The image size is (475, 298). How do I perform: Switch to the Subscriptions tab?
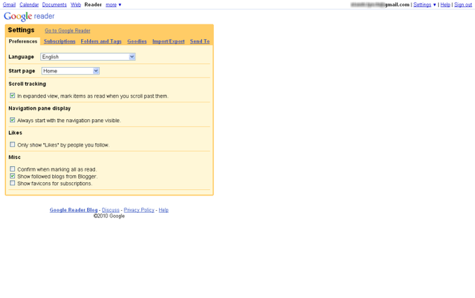click(x=59, y=41)
